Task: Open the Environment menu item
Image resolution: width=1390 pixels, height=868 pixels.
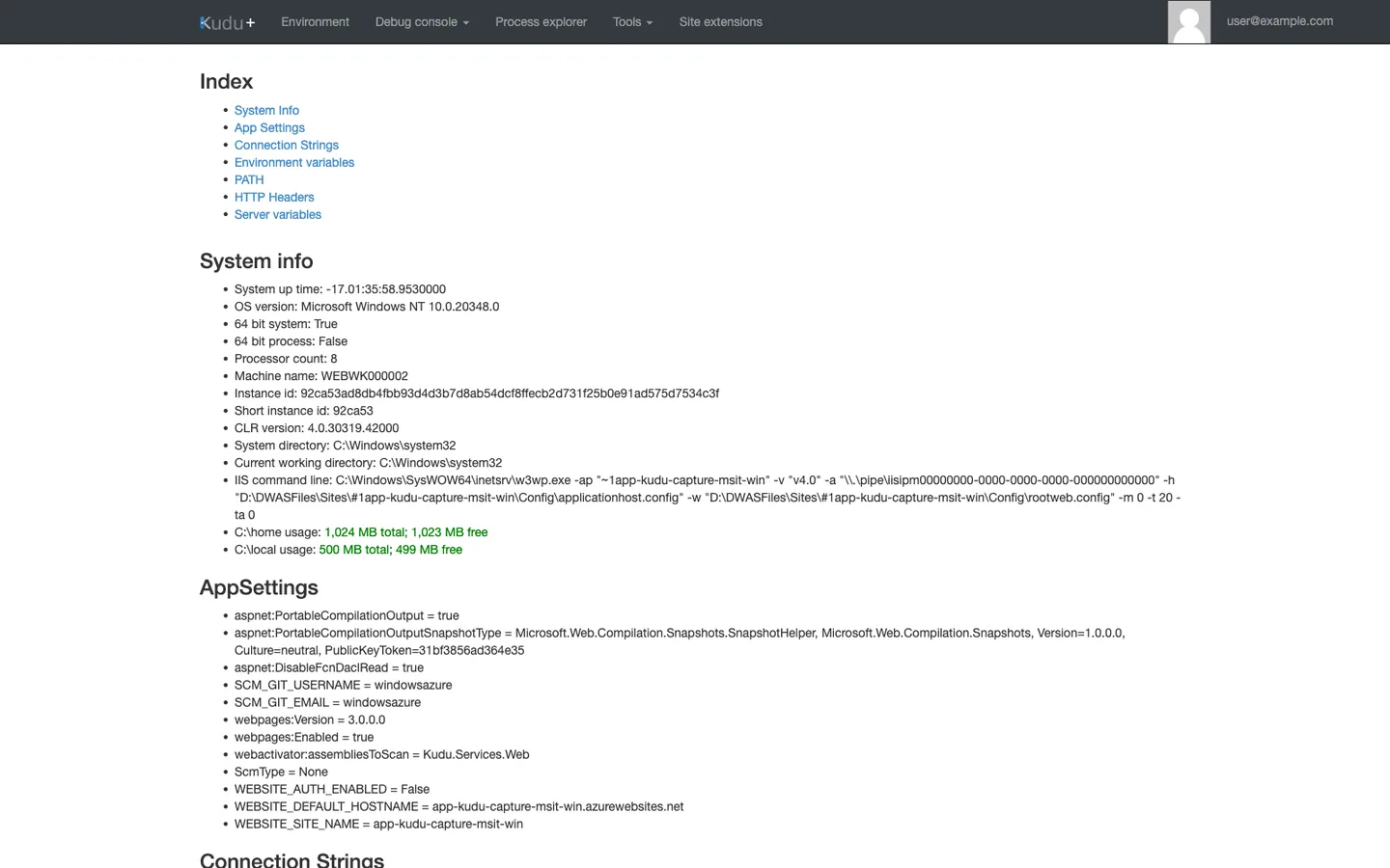Action: click(x=315, y=22)
